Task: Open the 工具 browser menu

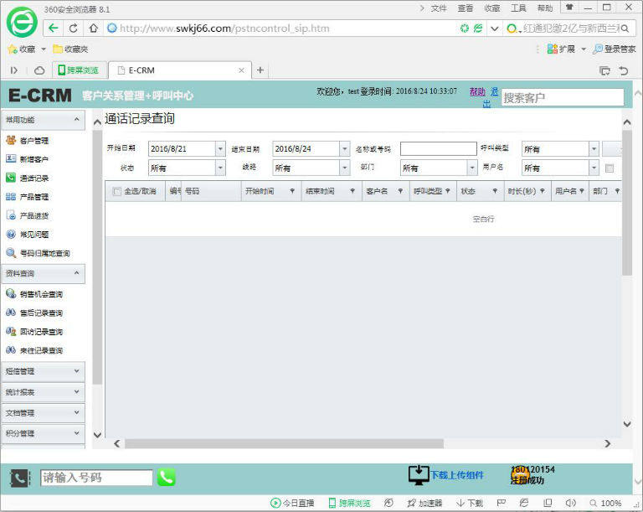Action: (518, 8)
